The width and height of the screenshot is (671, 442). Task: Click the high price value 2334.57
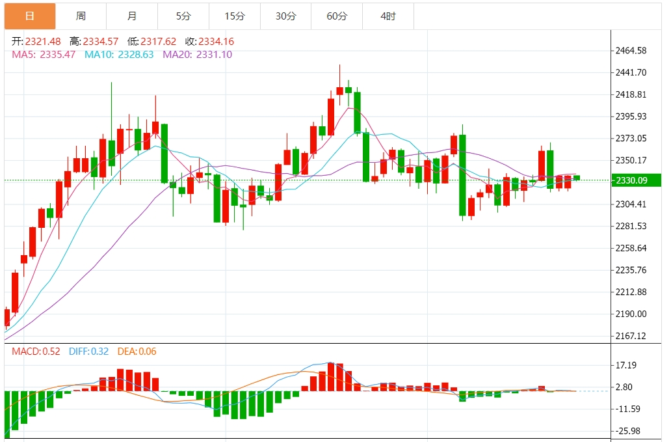click(x=101, y=42)
